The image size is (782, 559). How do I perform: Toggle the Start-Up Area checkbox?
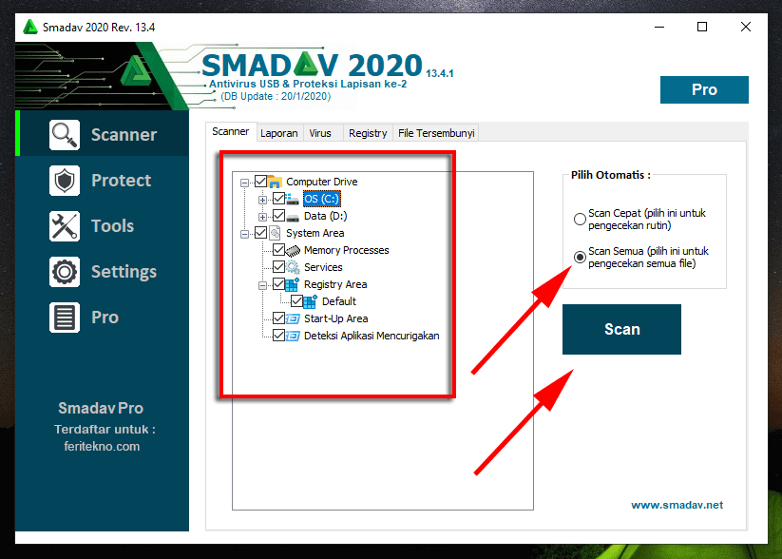(278, 318)
